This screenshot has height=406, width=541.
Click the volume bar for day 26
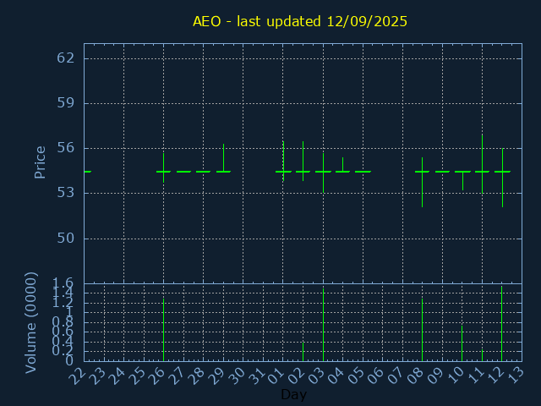[163, 330]
